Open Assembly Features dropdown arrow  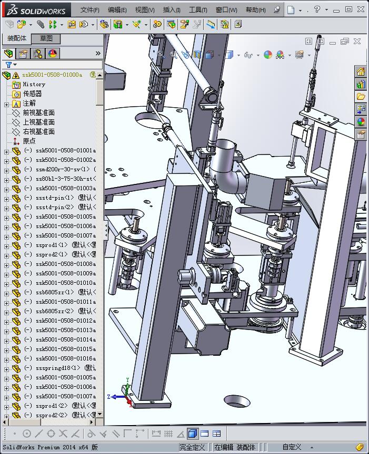[x=127, y=25]
